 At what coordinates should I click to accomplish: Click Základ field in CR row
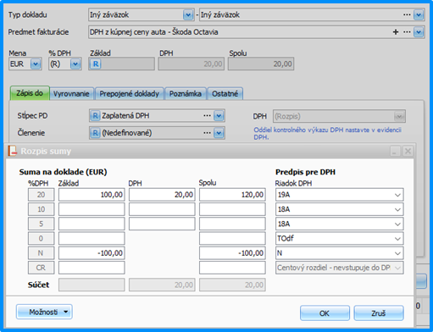(92, 268)
